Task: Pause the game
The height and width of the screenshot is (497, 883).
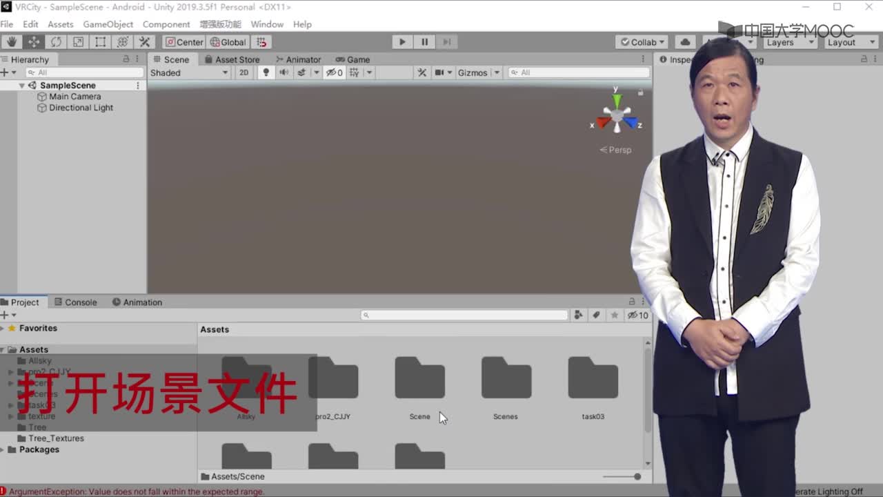Action: tap(424, 42)
